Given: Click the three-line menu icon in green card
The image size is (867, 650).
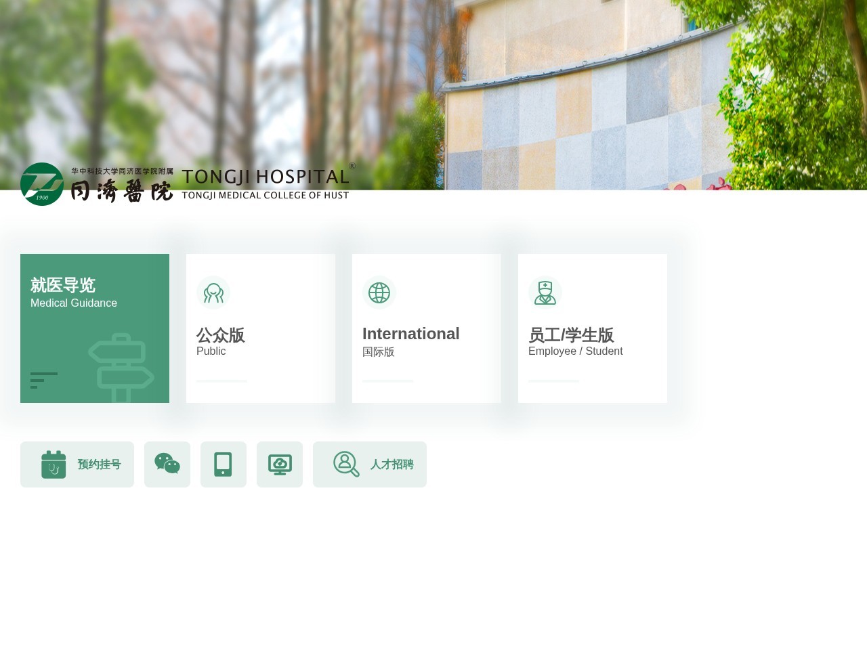Looking at the screenshot, I should pos(43,380).
